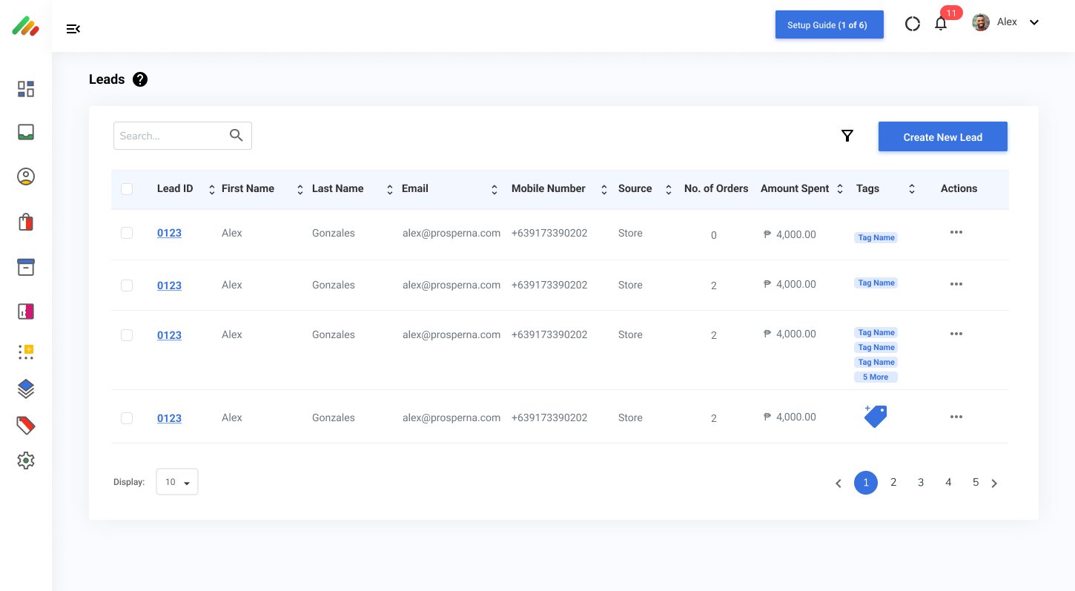Click the add tag icon in last row
Viewport: 1075px width, 591px height.
pos(876,417)
